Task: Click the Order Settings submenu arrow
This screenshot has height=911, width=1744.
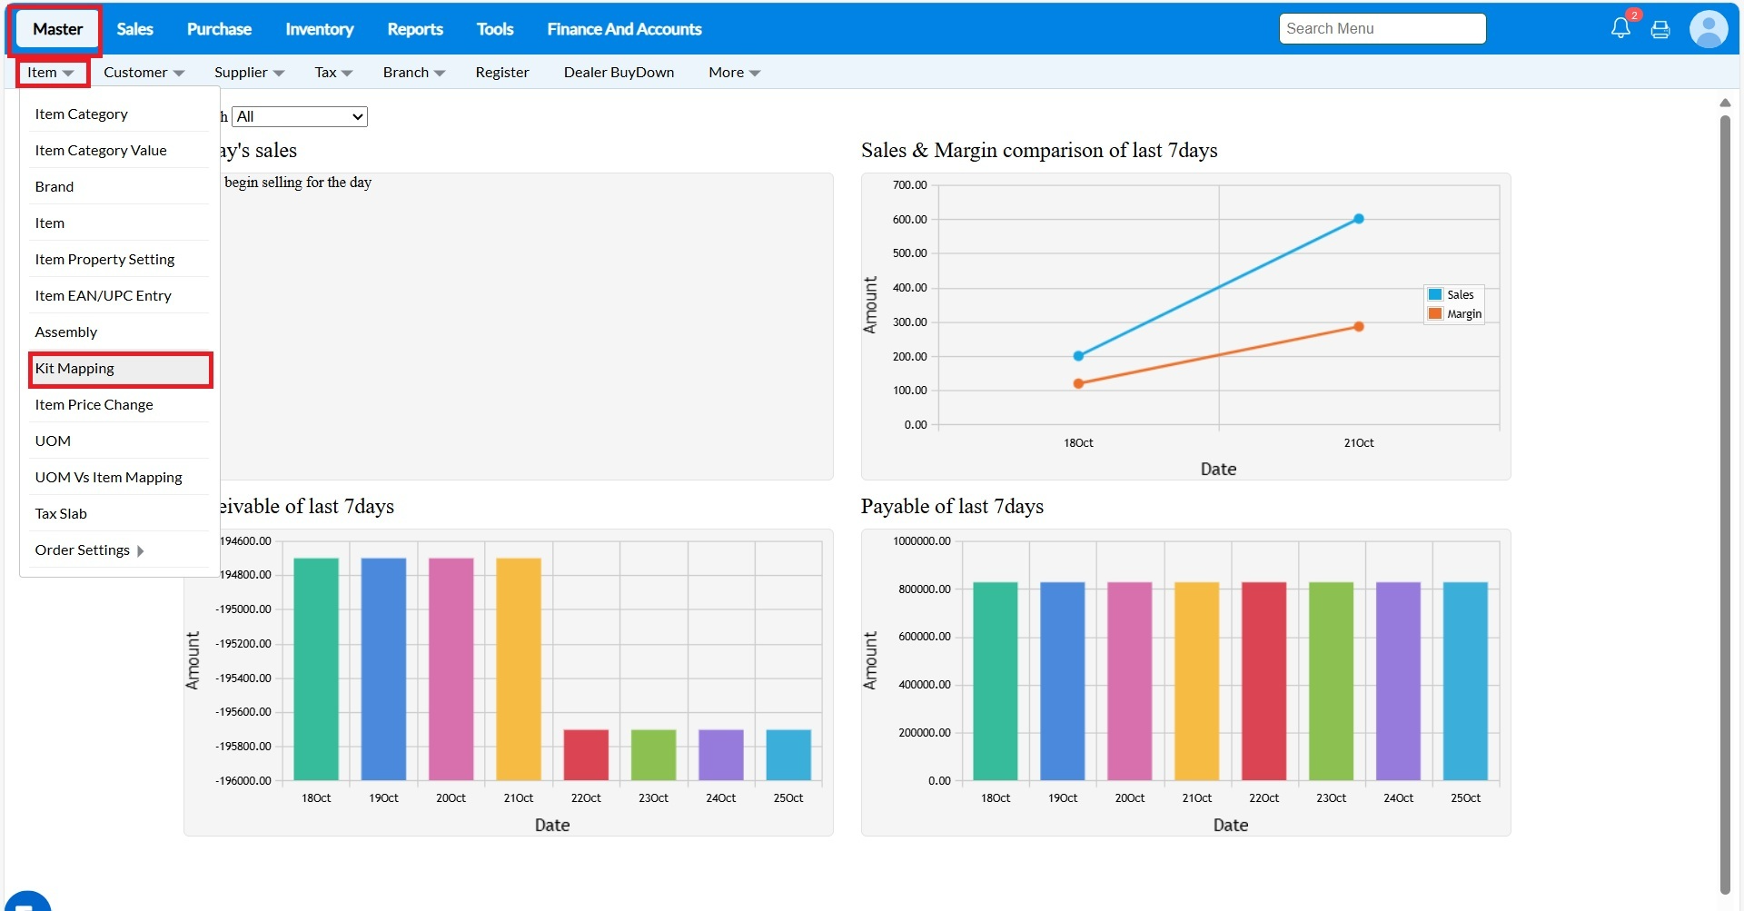Action: [140, 550]
